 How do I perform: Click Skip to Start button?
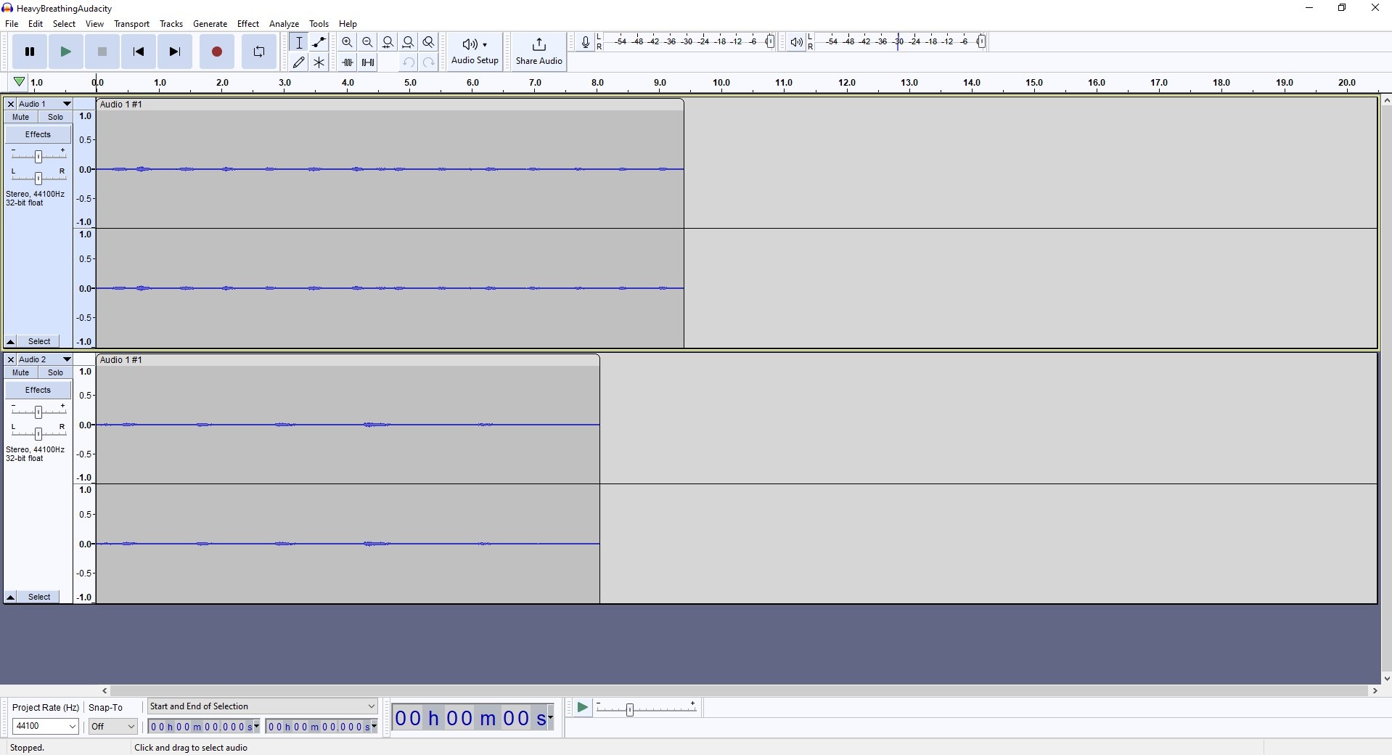tap(139, 52)
